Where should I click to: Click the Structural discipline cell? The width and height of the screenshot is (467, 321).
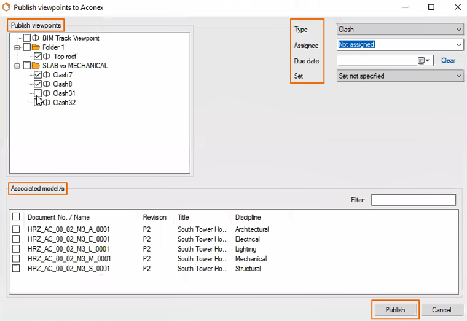[248, 269]
